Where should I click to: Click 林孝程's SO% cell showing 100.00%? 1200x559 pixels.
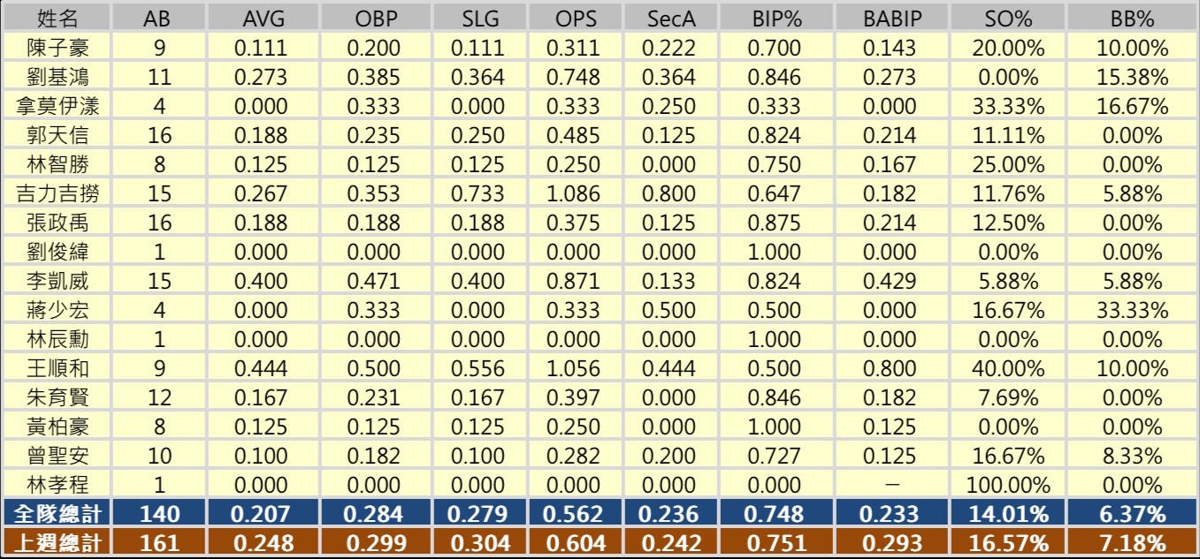coord(1006,485)
